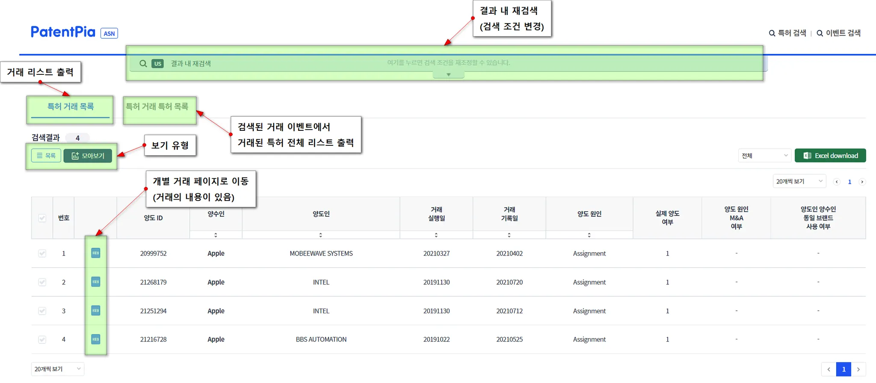Click INTEL in the row with ID 21268179
Viewport: 876px width, 383px height.
pyautogui.click(x=321, y=282)
